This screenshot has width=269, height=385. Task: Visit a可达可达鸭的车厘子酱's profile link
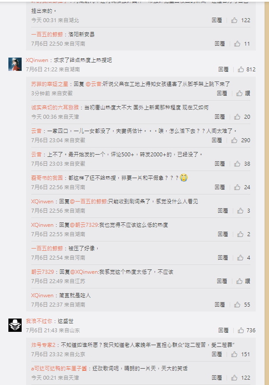[59, 368]
